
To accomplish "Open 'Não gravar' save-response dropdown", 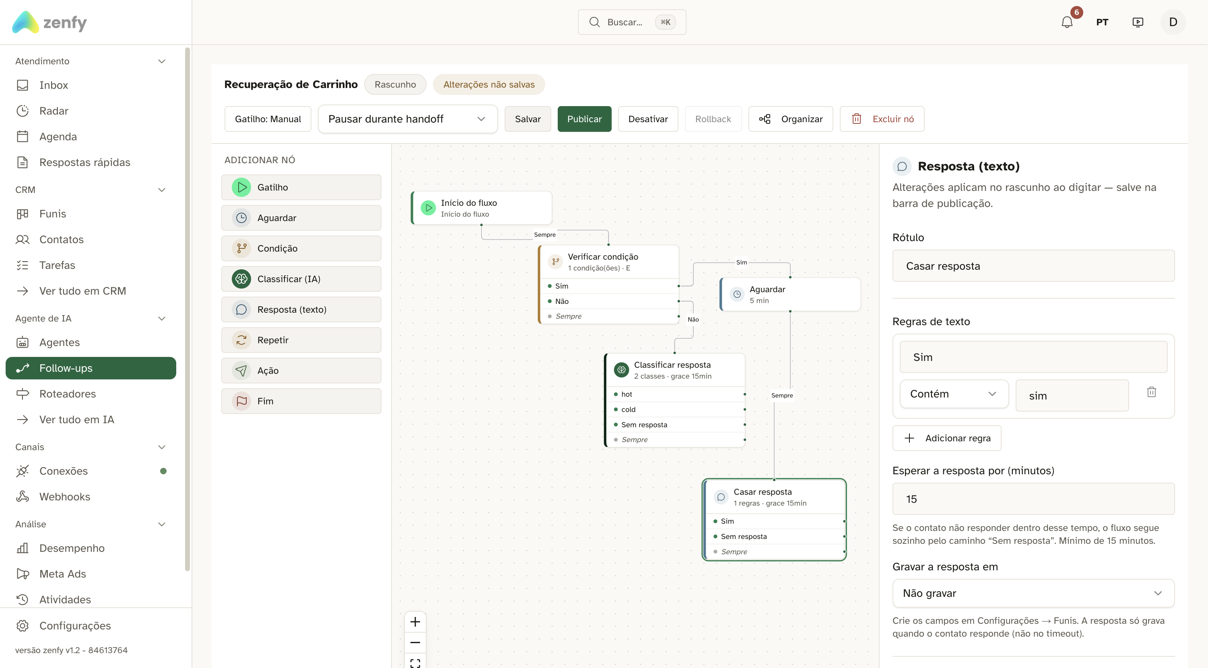I will 1033,593.
